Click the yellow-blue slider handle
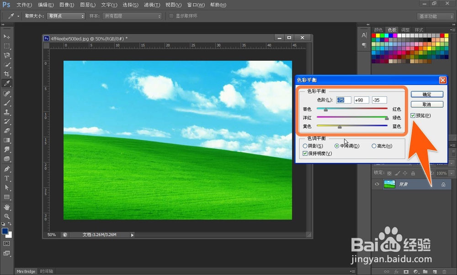Viewport: 457px width, 275px height. point(340,127)
